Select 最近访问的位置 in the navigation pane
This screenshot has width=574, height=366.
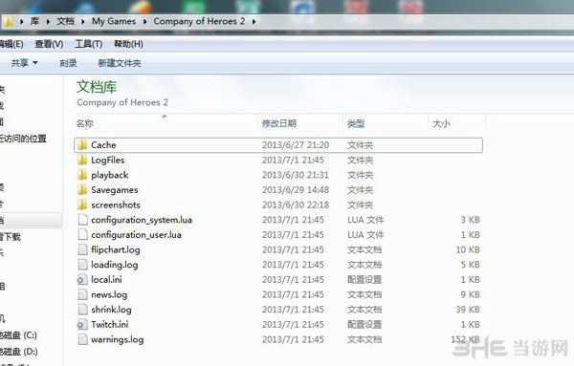click(x=23, y=139)
